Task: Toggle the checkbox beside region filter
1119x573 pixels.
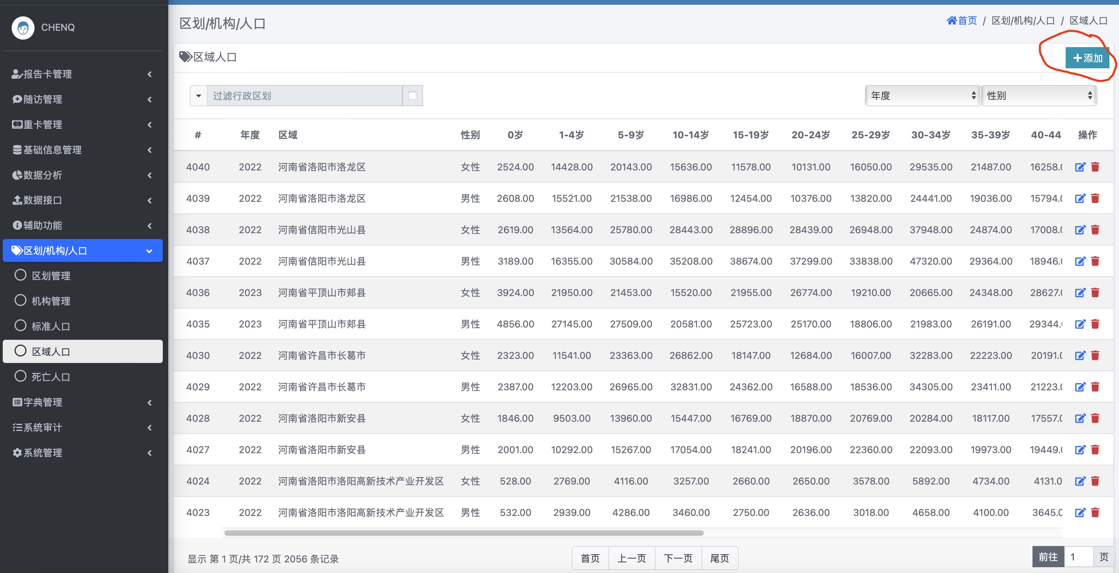Action: click(412, 96)
